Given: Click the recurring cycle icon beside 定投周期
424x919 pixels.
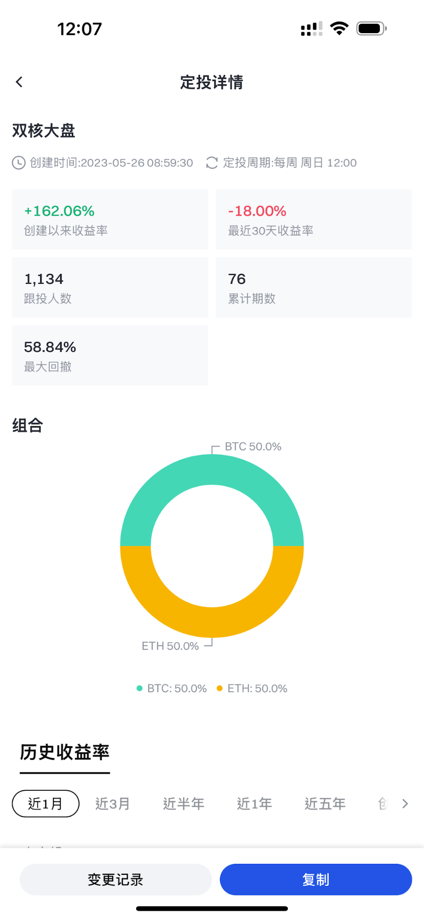Looking at the screenshot, I should (x=212, y=163).
